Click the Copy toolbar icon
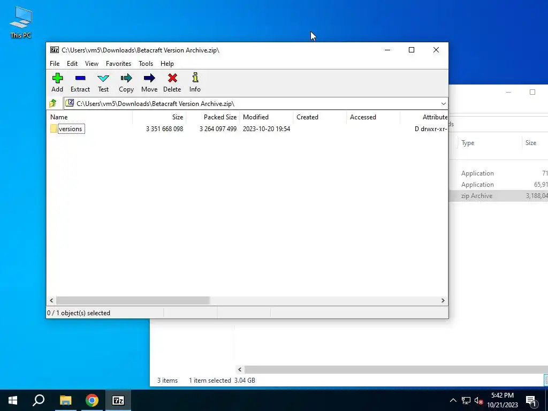Viewport: 548px width, 411px height. click(126, 82)
